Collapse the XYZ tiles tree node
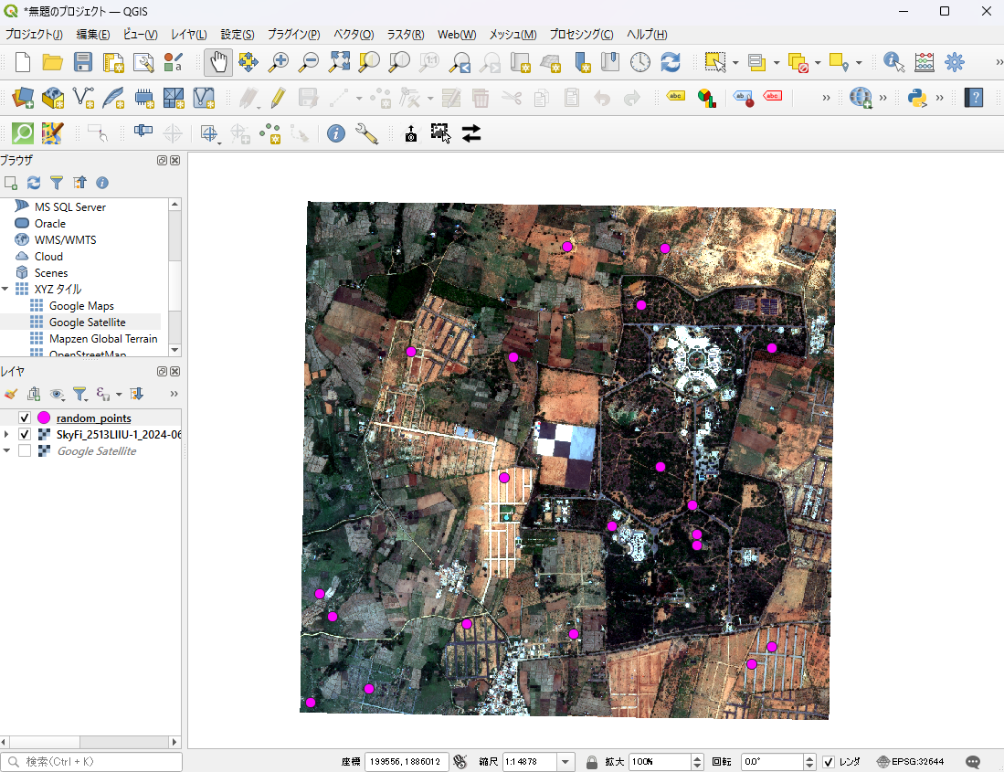This screenshot has width=1004, height=772. 6,290
